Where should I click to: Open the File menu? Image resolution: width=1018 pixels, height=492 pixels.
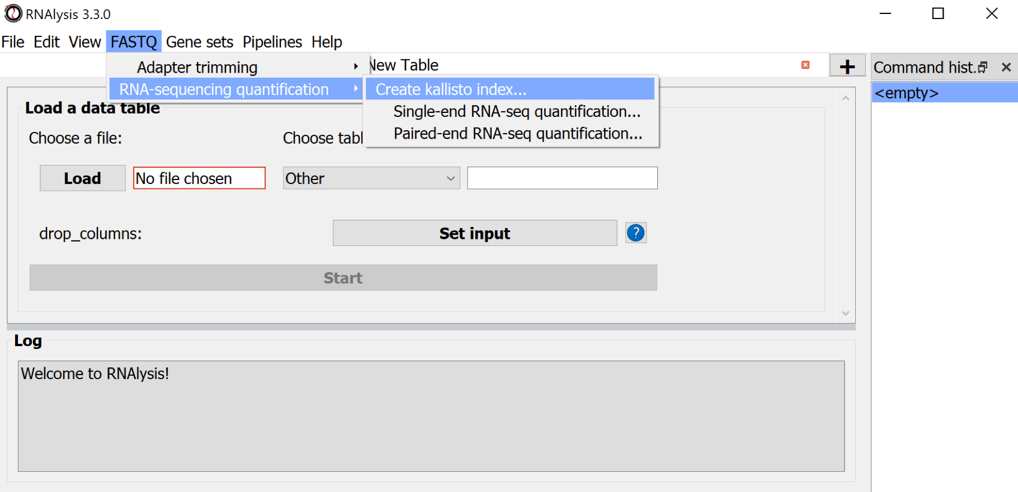[x=13, y=42]
